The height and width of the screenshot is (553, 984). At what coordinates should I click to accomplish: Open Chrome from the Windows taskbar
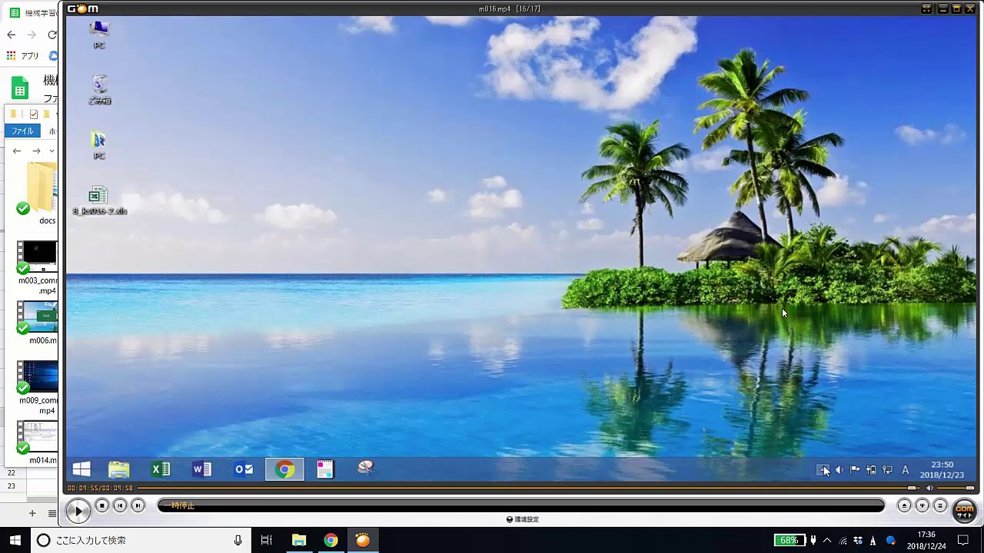click(x=331, y=540)
